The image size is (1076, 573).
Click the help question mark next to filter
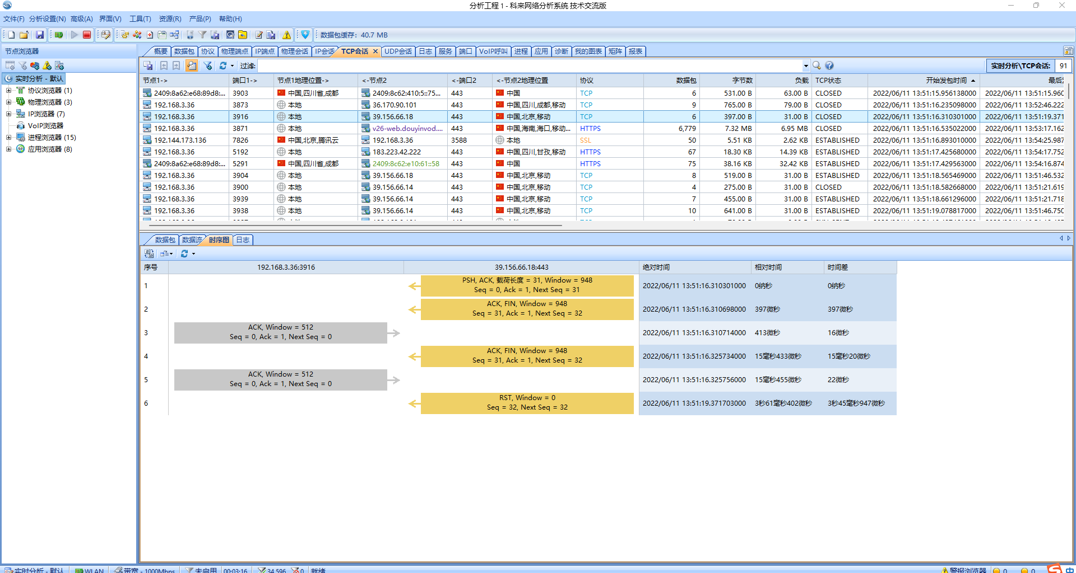coord(829,65)
